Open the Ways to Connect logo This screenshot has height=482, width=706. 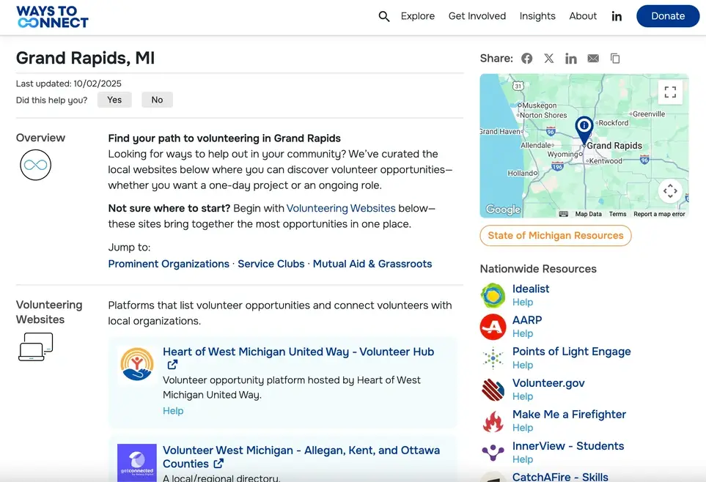52,15
